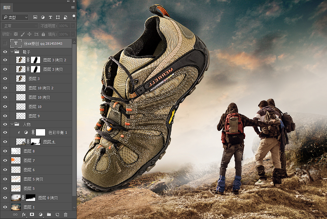Click layers scrollbar up arrow
The image size is (327, 219).
click(74, 42)
